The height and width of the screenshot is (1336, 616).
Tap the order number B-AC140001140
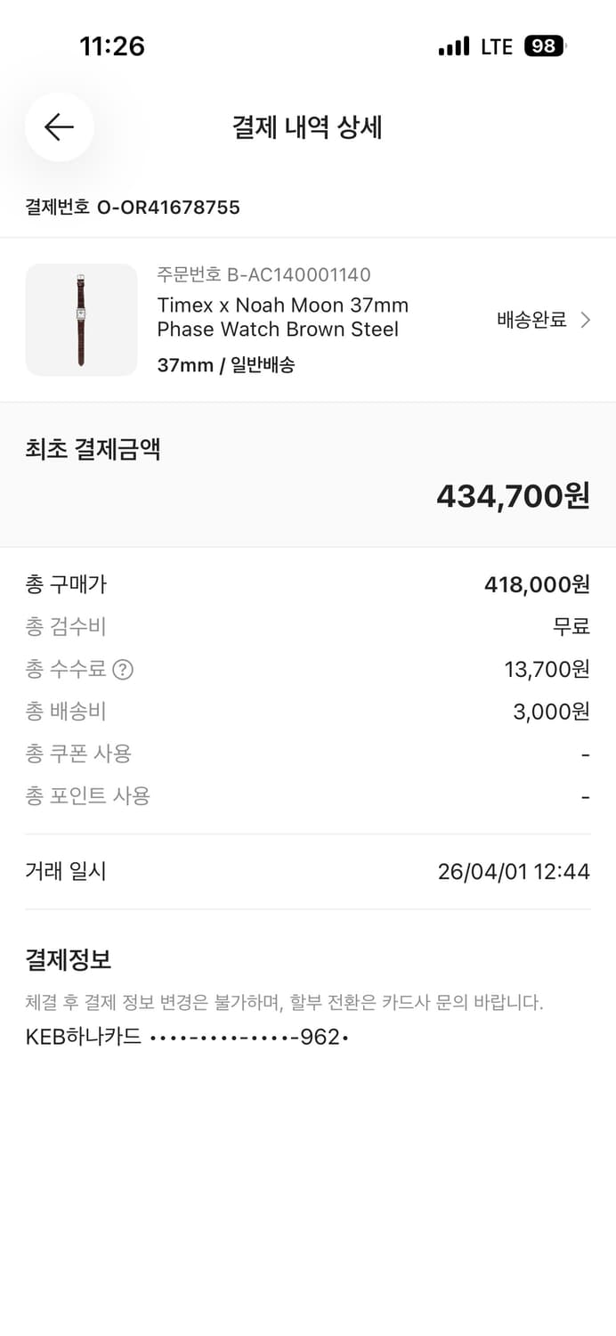(x=263, y=274)
